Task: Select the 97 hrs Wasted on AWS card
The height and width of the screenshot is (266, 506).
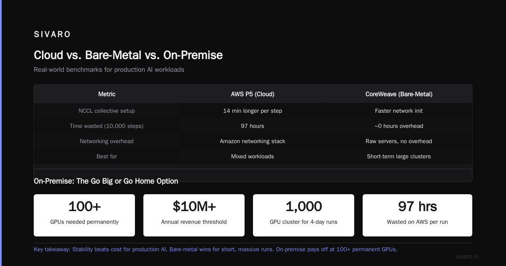Action: coord(417,215)
